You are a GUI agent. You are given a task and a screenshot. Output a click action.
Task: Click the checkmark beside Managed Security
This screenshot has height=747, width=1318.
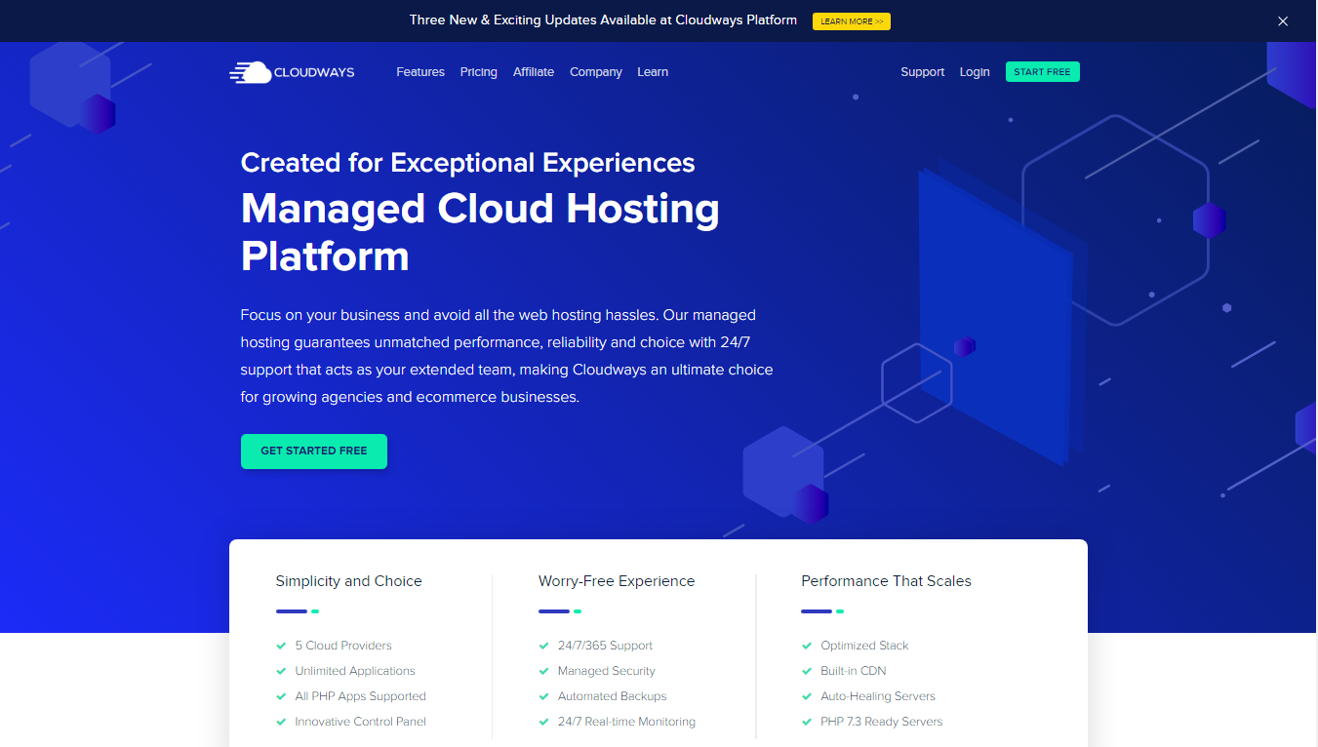pos(544,671)
